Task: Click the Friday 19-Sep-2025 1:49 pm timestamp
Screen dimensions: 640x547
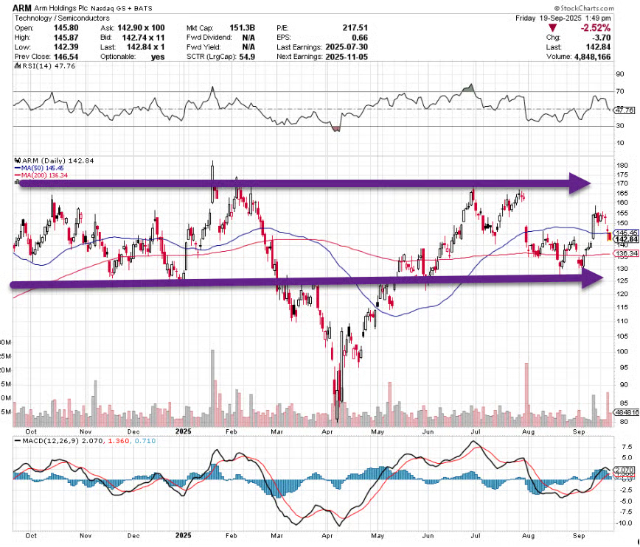Action: pyautogui.click(x=563, y=18)
